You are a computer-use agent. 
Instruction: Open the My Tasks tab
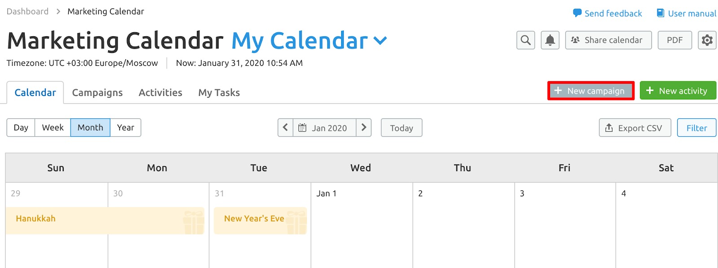(219, 93)
